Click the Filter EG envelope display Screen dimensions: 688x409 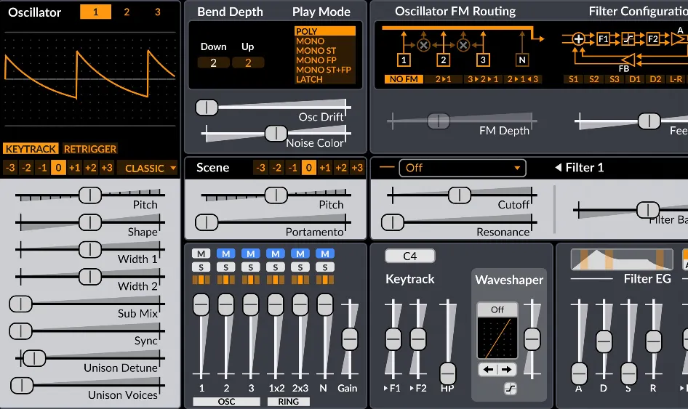(622, 259)
